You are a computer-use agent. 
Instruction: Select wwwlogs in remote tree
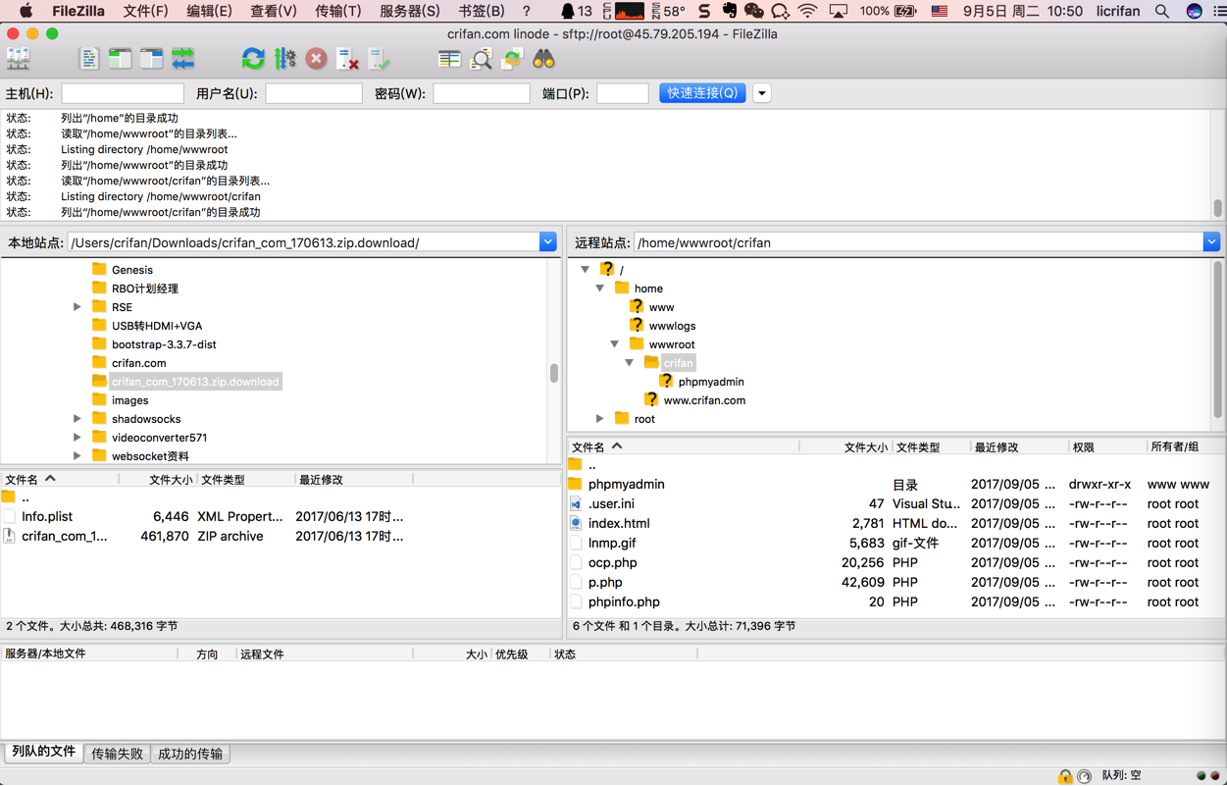672,326
